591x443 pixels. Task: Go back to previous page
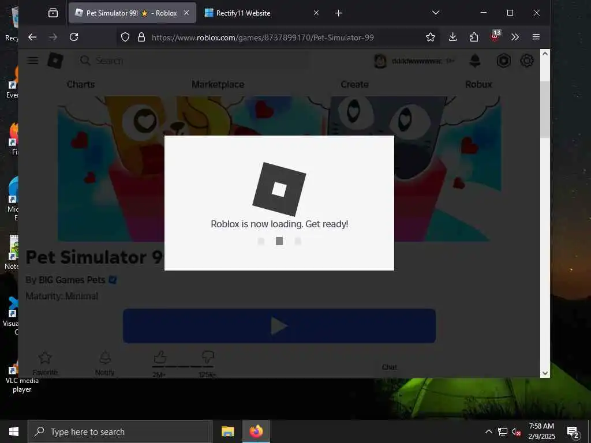pyautogui.click(x=32, y=37)
